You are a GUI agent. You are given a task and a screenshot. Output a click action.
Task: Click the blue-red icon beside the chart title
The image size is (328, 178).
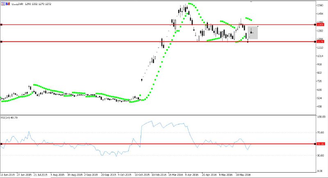pos(8,4)
